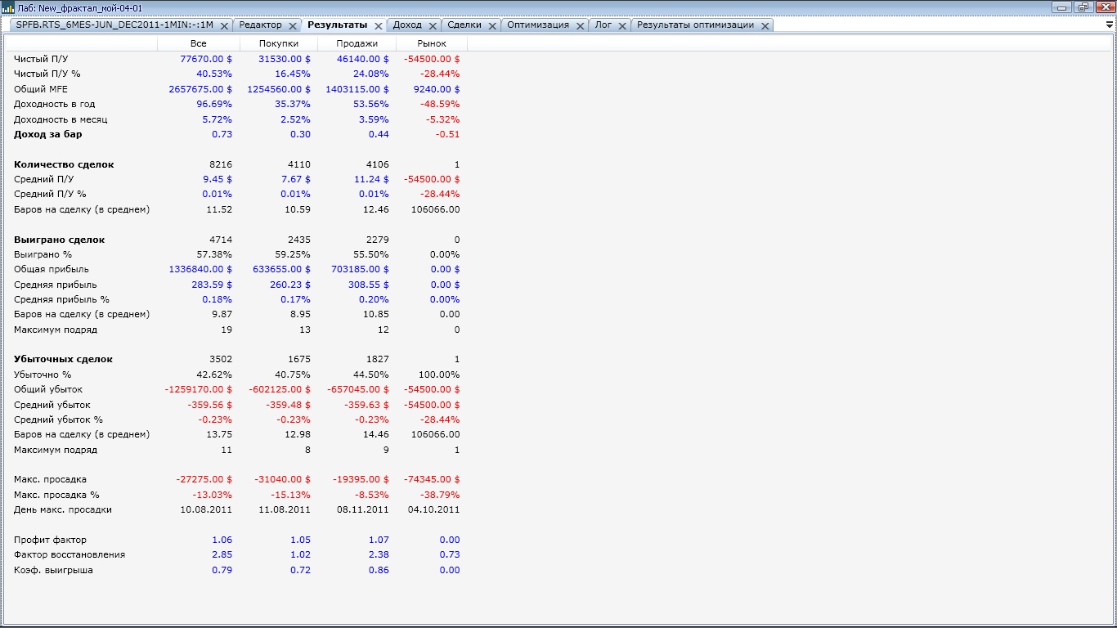Click the Рынок column header
The width and height of the screenshot is (1117, 628).
[x=432, y=43]
